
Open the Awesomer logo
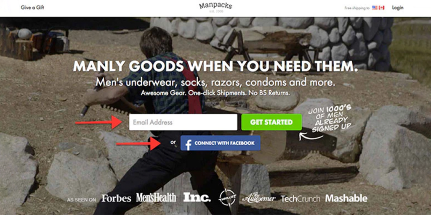[259, 198]
